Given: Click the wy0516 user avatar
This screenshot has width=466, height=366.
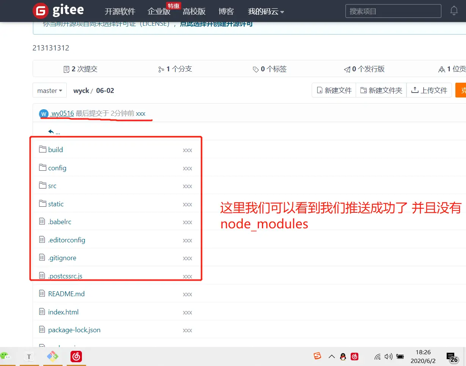Looking at the screenshot, I should click(44, 113).
